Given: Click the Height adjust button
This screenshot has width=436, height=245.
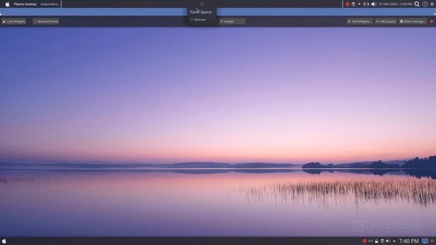Looking at the screenshot, I should point(232,21).
